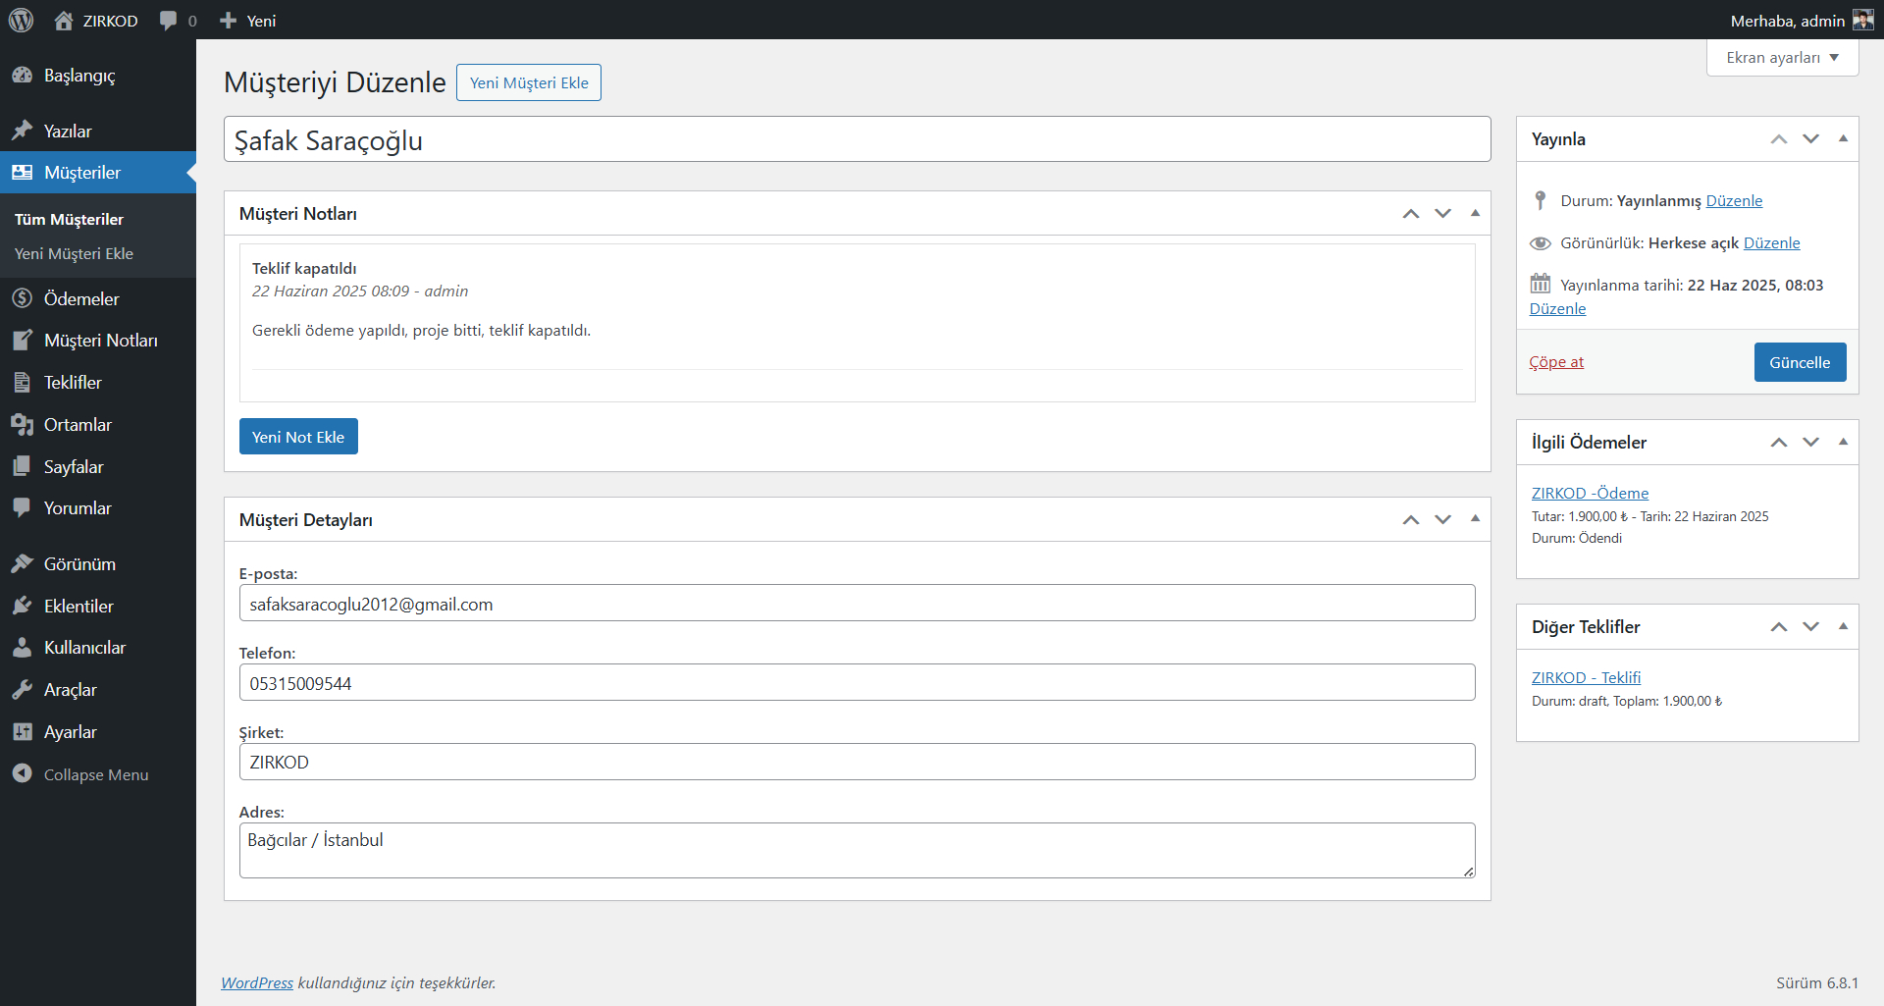Viewport: 1884px width, 1006px height.
Task: Open the Eklentiler plugins icon
Action: click(x=23, y=607)
